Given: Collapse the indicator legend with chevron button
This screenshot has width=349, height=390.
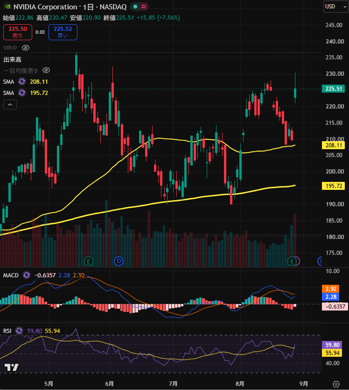Looking at the screenshot, I should [10, 105].
